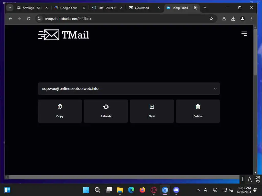The width and height of the screenshot is (262, 196).
Task: Open the browser downloads
Action: (233, 19)
